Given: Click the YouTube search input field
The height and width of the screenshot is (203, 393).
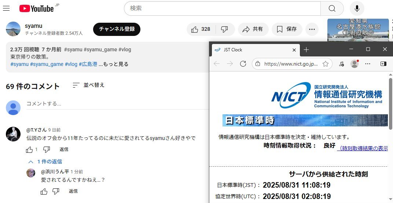Looking at the screenshot, I should coord(222,8).
